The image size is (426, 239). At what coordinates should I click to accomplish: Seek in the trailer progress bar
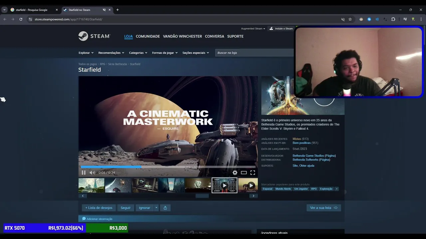click(168, 167)
